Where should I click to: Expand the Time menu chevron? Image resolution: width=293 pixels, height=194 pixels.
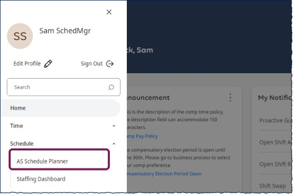click(x=114, y=126)
